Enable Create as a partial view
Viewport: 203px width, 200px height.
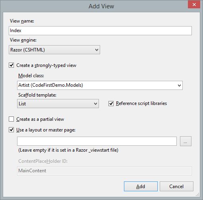12,119
